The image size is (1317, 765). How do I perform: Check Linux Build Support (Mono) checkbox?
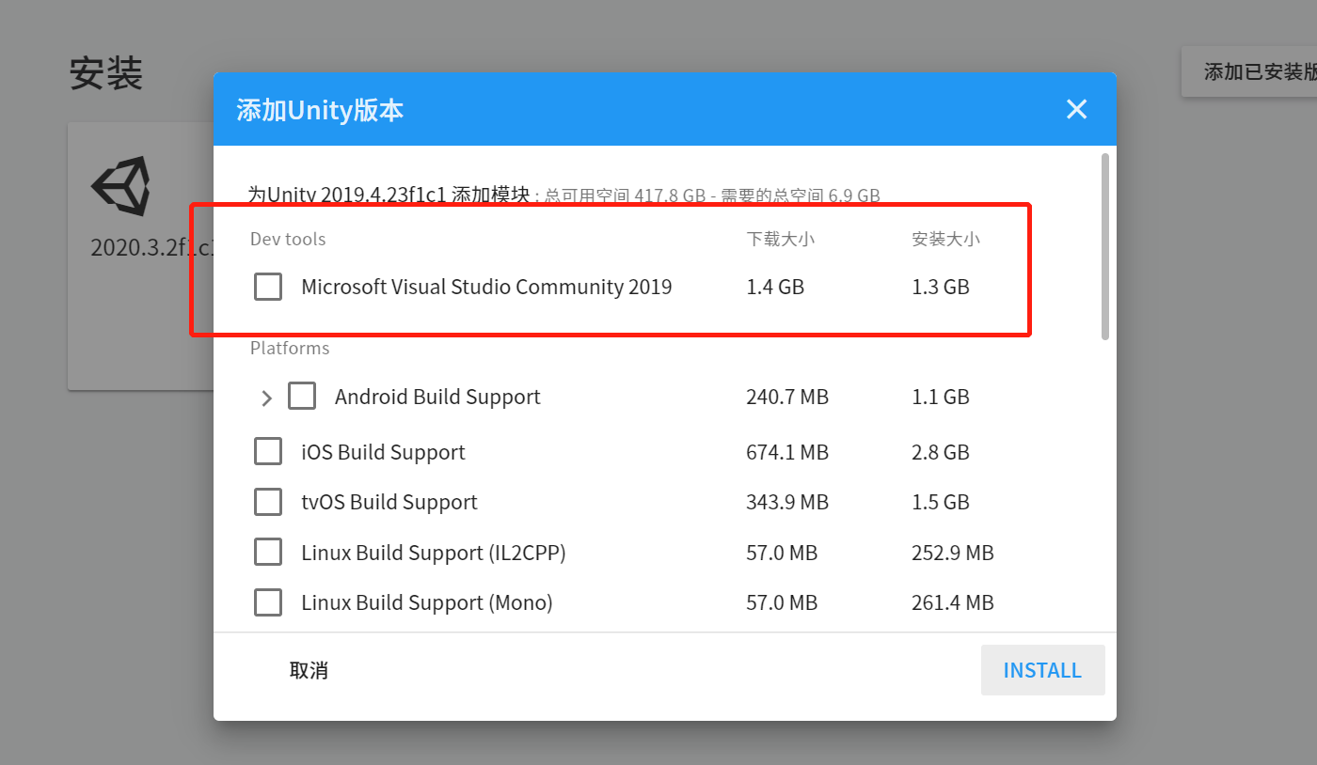coord(268,602)
